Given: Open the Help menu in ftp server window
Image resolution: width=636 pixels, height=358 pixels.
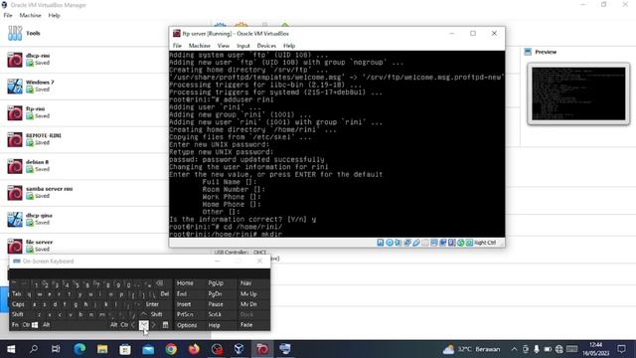Looking at the screenshot, I should pos(289,46).
